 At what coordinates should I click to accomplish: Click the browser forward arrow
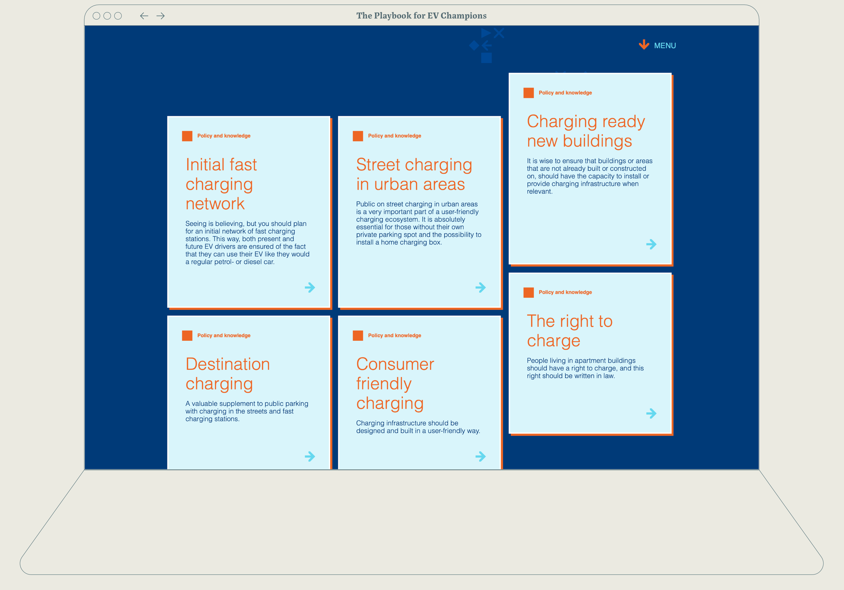(161, 16)
